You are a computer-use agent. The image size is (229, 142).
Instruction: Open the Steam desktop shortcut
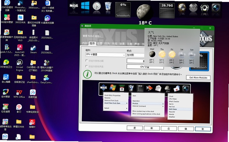[x=33, y=50]
